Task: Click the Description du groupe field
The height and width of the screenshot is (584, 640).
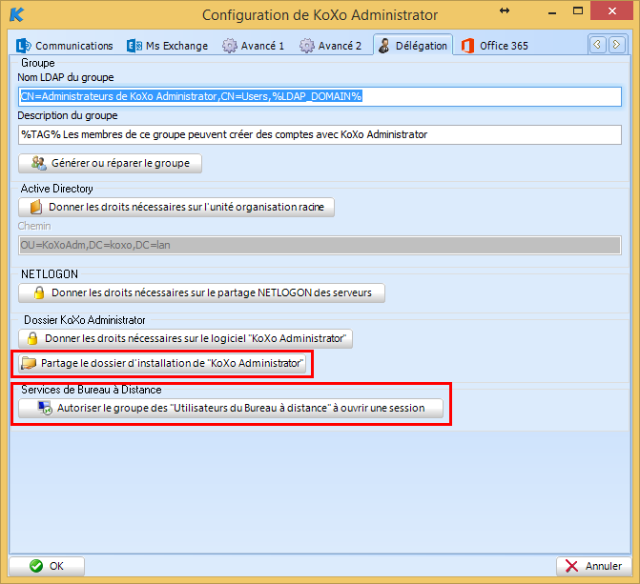Action: (x=320, y=135)
